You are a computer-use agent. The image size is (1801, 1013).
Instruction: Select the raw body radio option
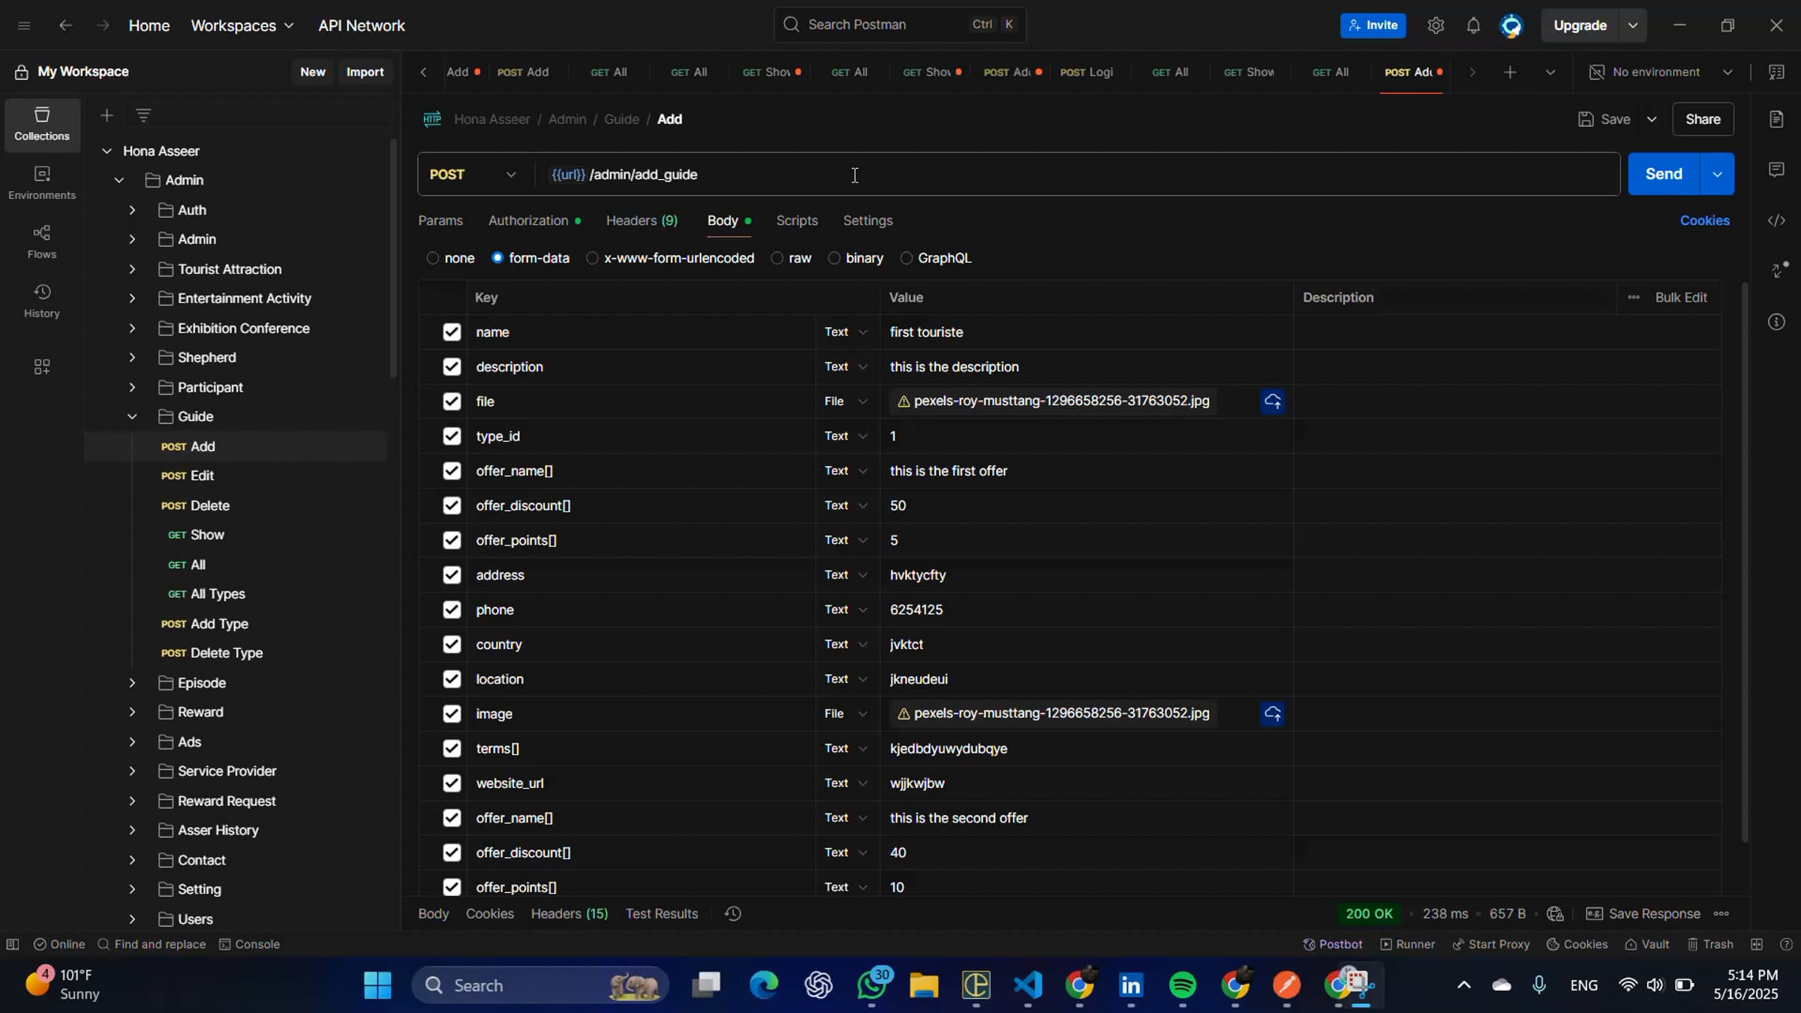[x=777, y=258]
